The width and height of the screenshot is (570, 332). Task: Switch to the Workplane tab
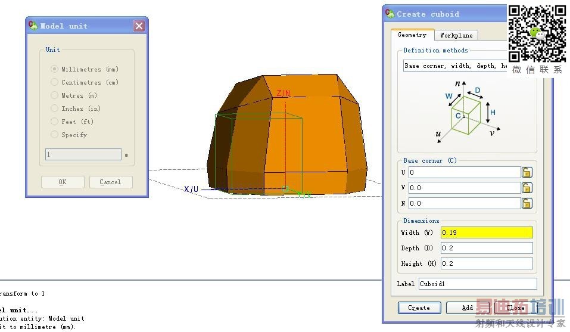coord(456,35)
